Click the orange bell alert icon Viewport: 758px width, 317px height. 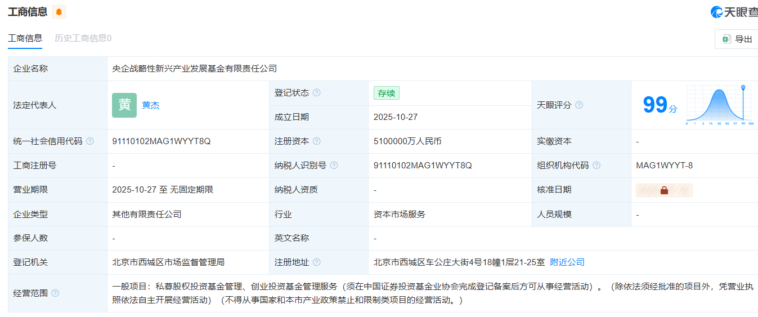(59, 12)
